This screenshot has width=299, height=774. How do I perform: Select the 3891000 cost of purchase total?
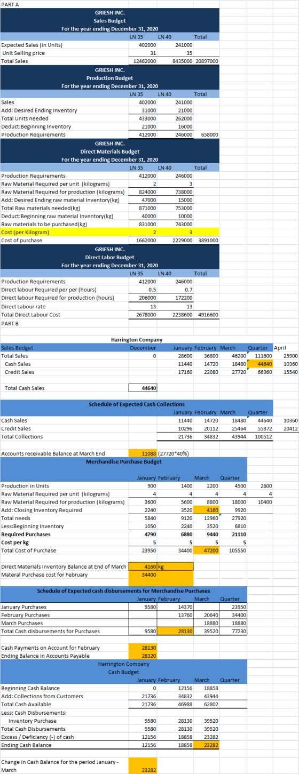click(x=207, y=240)
